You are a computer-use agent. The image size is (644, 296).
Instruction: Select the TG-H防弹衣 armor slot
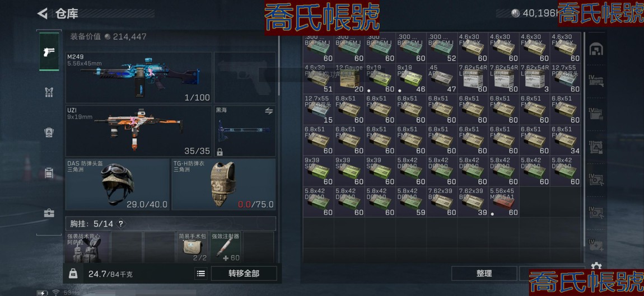(223, 184)
